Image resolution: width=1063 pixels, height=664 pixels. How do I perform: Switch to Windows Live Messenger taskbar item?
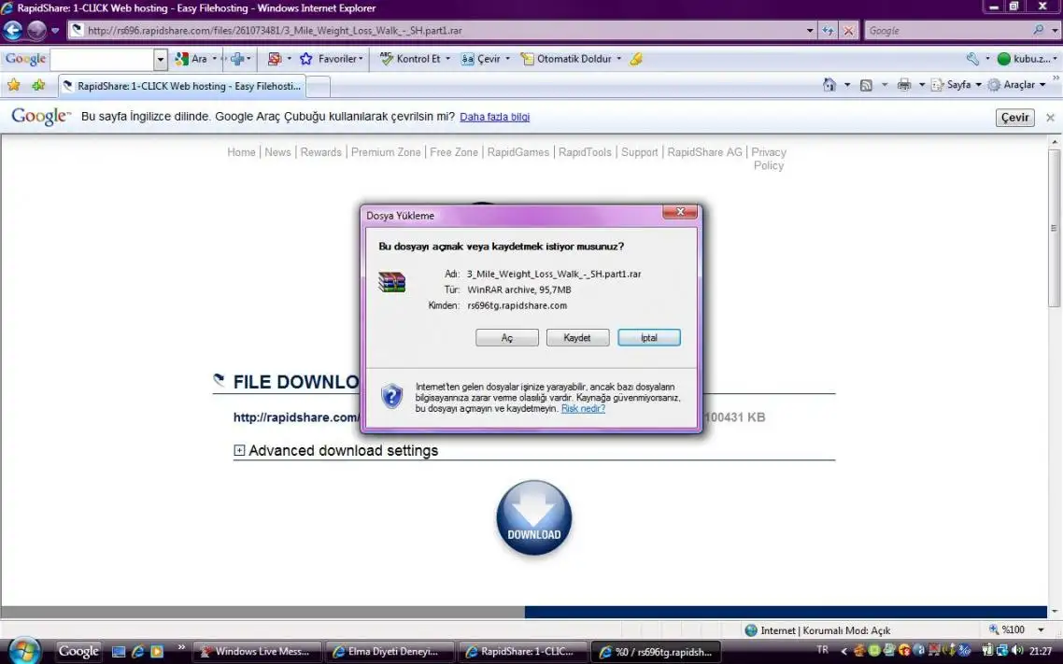click(256, 652)
